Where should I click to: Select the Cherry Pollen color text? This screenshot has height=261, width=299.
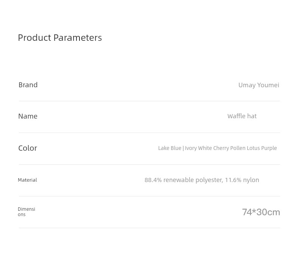pyautogui.click(x=229, y=148)
